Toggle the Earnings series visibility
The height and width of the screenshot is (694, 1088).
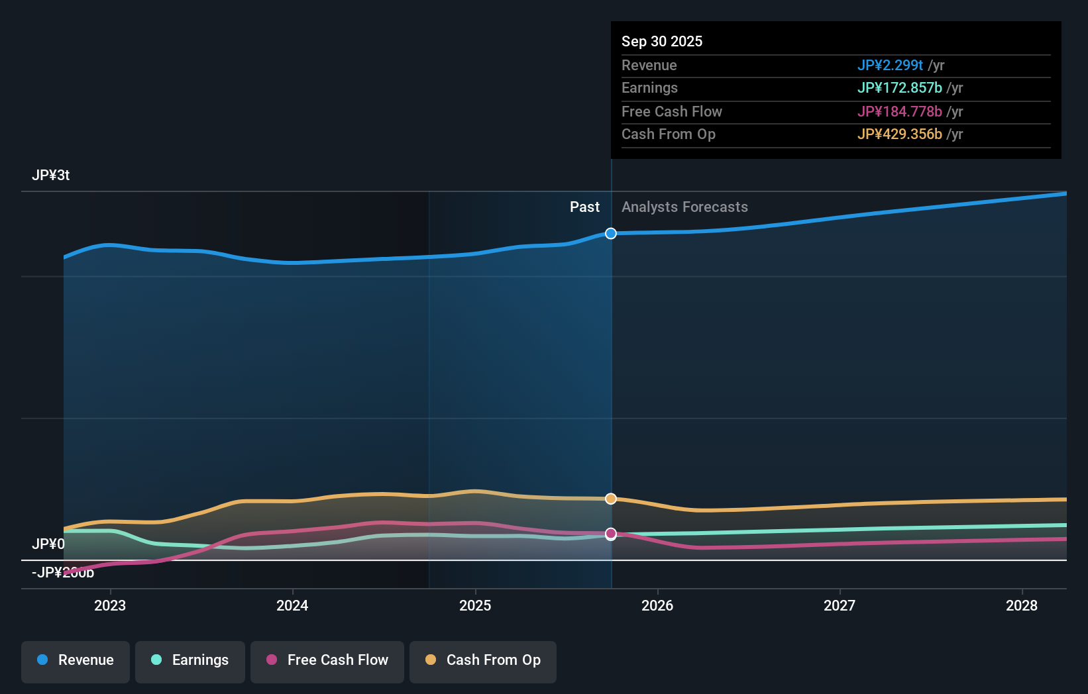[x=190, y=660]
